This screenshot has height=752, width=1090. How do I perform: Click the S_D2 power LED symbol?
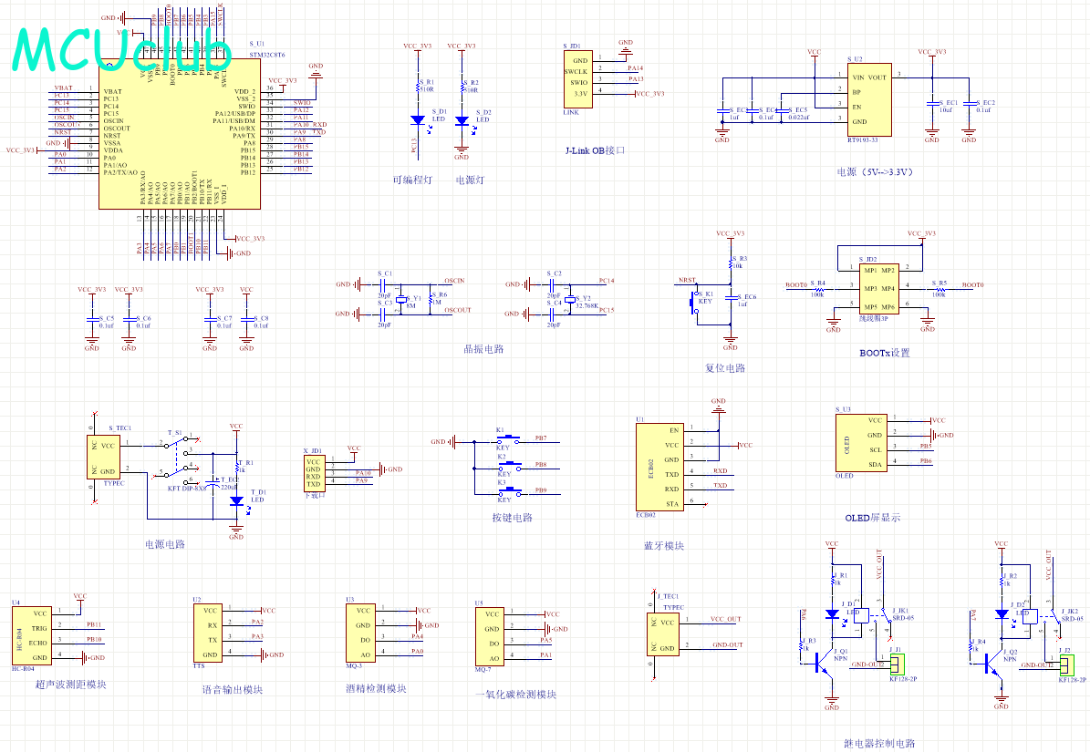[x=462, y=121]
